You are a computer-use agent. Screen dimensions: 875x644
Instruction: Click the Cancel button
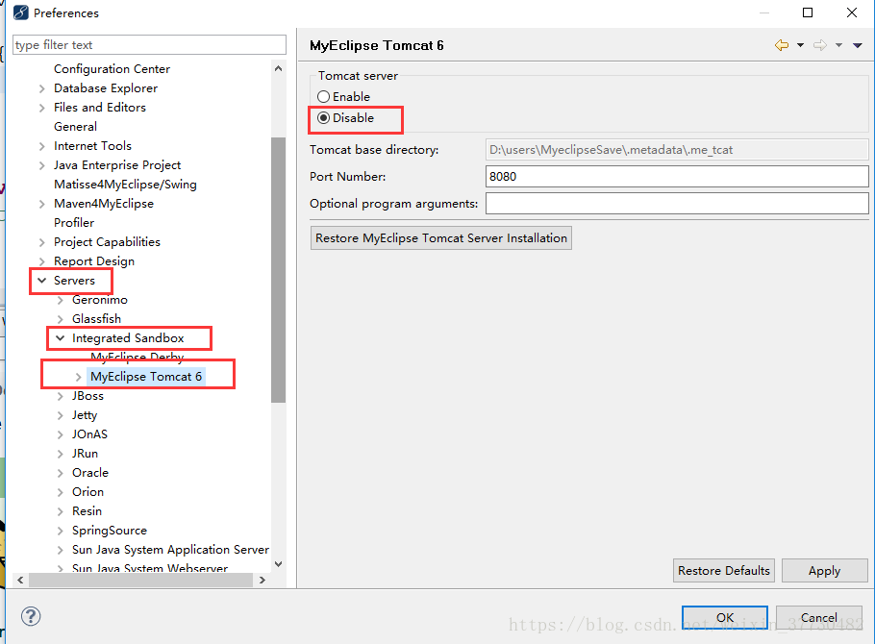[x=819, y=617]
